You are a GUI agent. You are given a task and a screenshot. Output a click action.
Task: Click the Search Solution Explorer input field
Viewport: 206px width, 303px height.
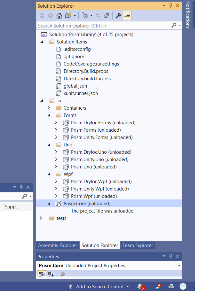coord(104,26)
